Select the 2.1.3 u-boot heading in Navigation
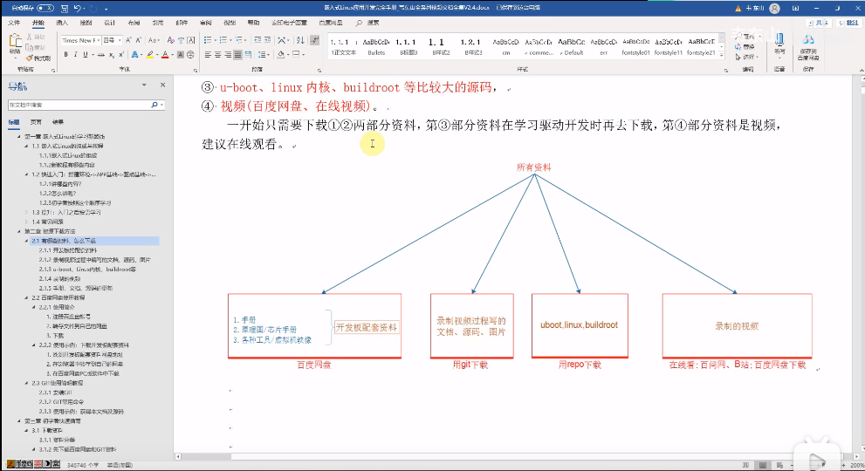Viewport: 865px width, 471px height. [87, 270]
